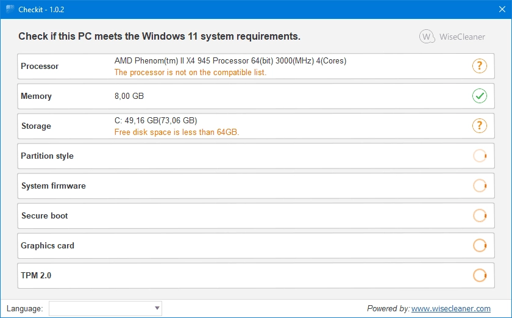Click the Memory green checkmark icon
Viewport: 512px width, 318px height.
click(479, 96)
